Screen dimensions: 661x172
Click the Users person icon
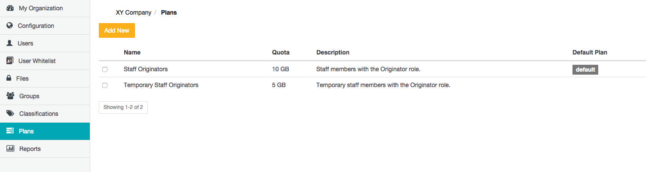pyautogui.click(x=9, y=43)
